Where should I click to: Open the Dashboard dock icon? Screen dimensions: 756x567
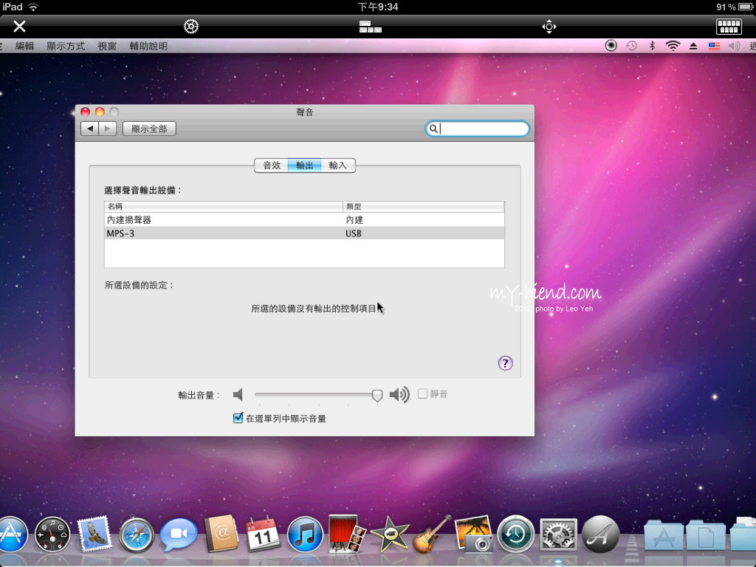52,535
